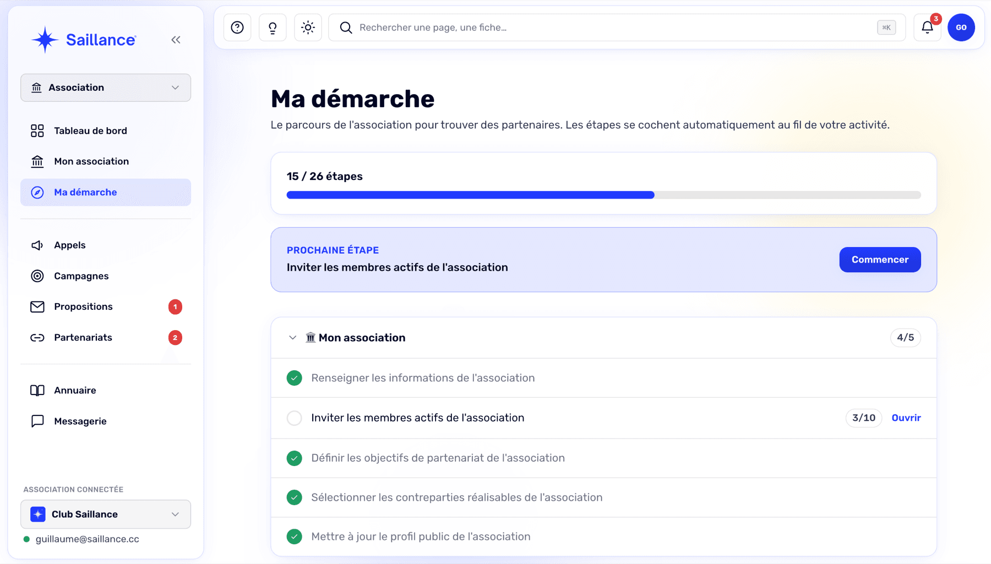The width and height of the screenshot is (991, 564).
Task: Click the Ouvrir link
Action: tap(906, 418)
